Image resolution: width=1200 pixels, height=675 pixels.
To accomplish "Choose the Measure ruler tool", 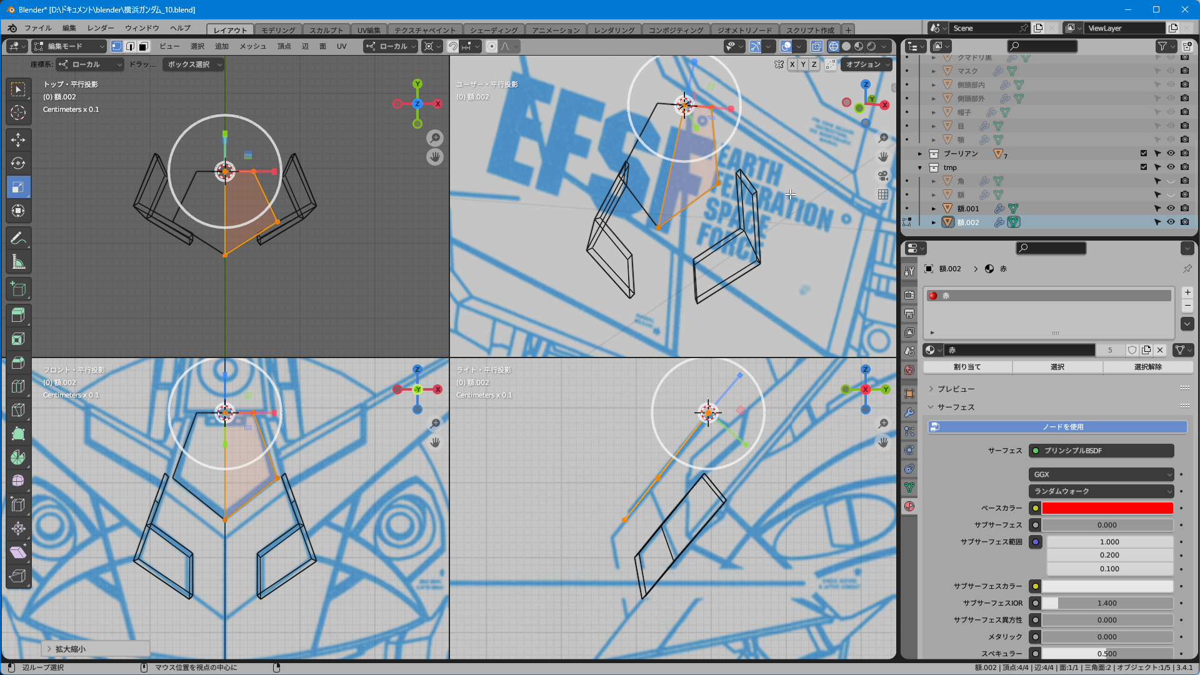I will tap(18, 262).
